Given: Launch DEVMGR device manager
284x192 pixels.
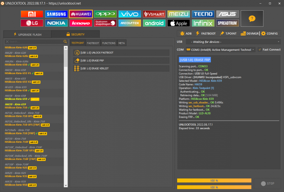Looking at the screenshot, I should pos(250,33).
